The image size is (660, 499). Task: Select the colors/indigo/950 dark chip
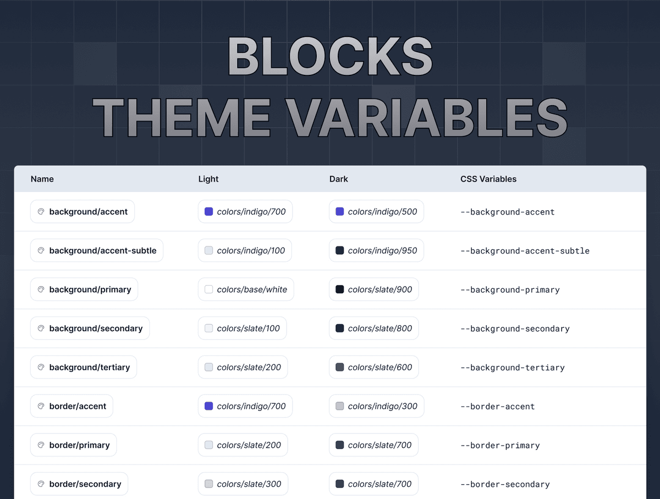tap(377, 250)
